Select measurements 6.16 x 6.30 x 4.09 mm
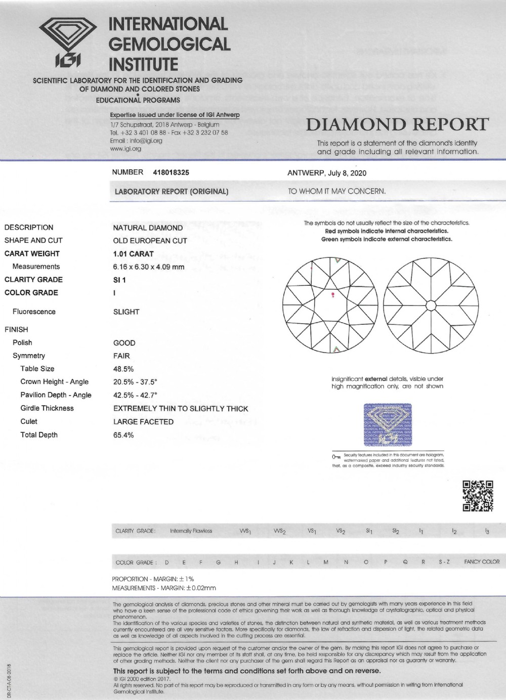This screenshot has height=700, width=506. coord(149,267)
